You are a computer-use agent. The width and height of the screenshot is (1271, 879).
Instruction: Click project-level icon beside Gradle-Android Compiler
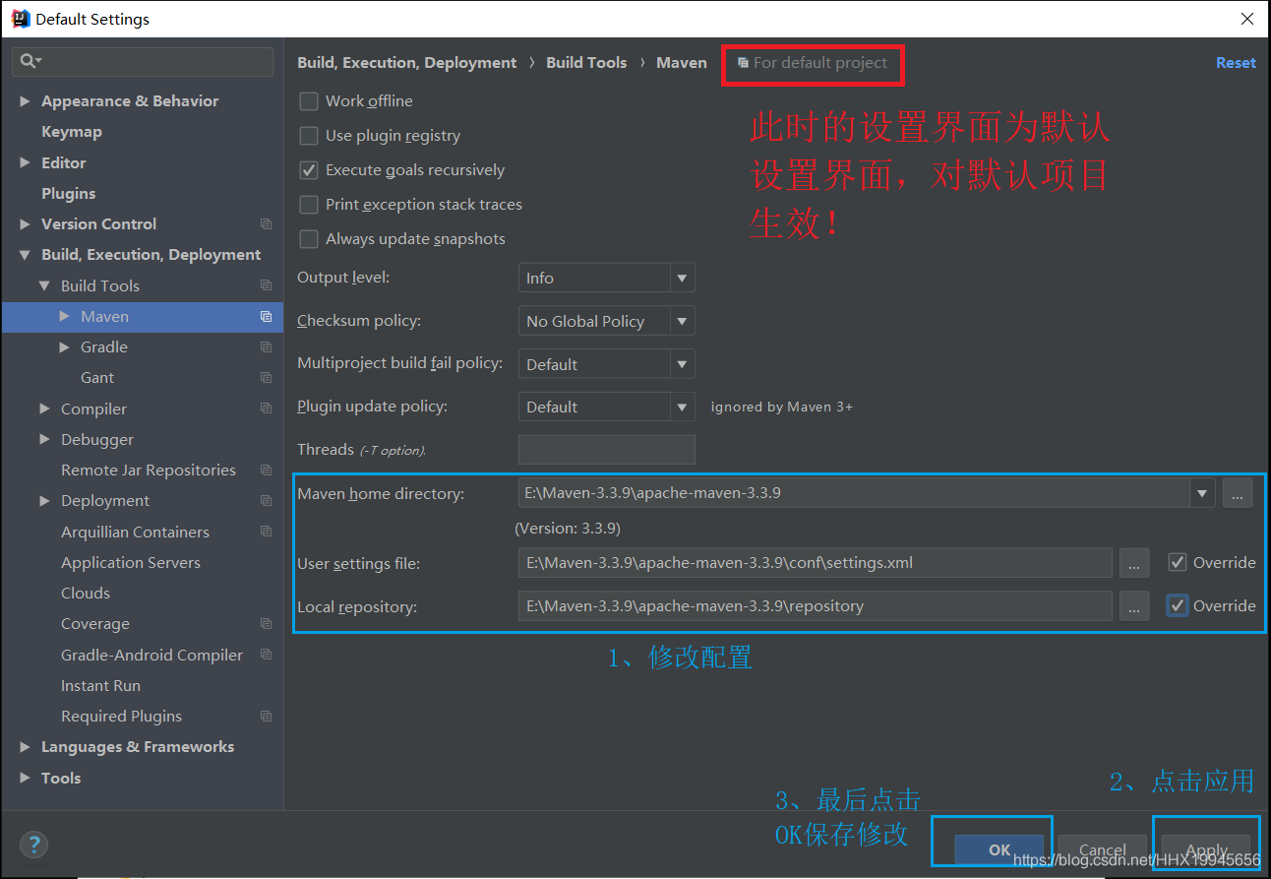[x=266, y=655]
